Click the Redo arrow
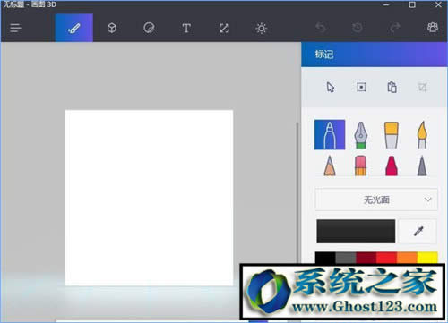The height and width of the screenshot is (323, 448). click(x=395, y=28)
